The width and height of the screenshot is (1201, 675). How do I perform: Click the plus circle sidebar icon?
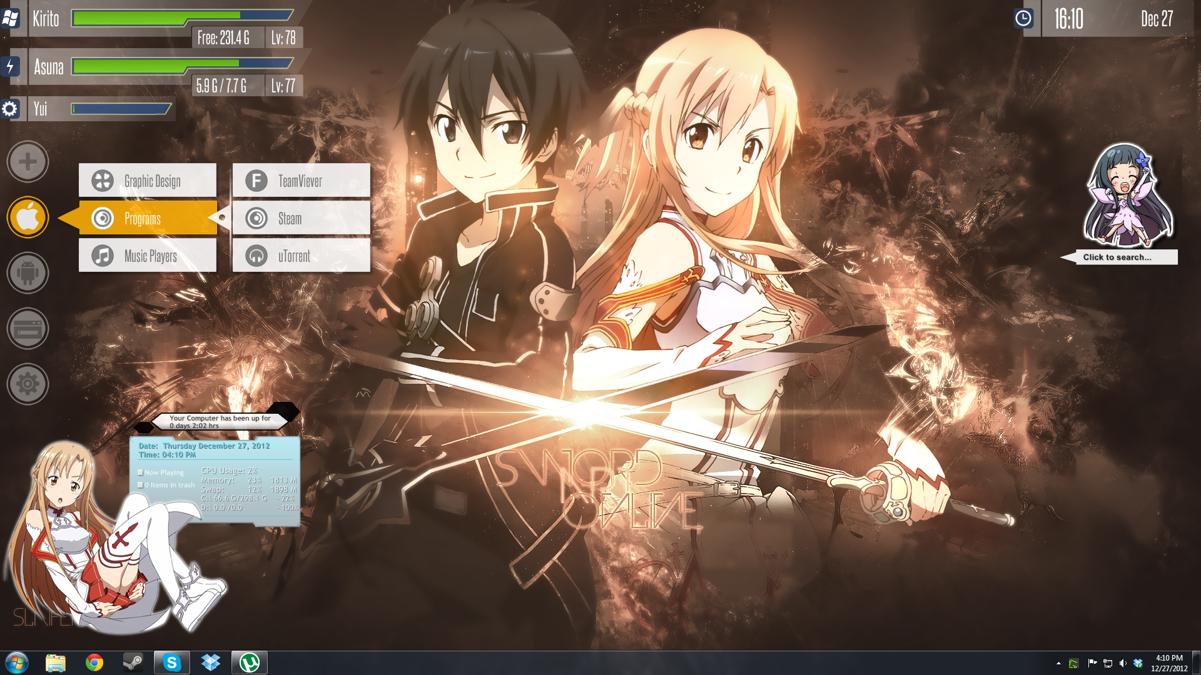[x=28, y=162]
